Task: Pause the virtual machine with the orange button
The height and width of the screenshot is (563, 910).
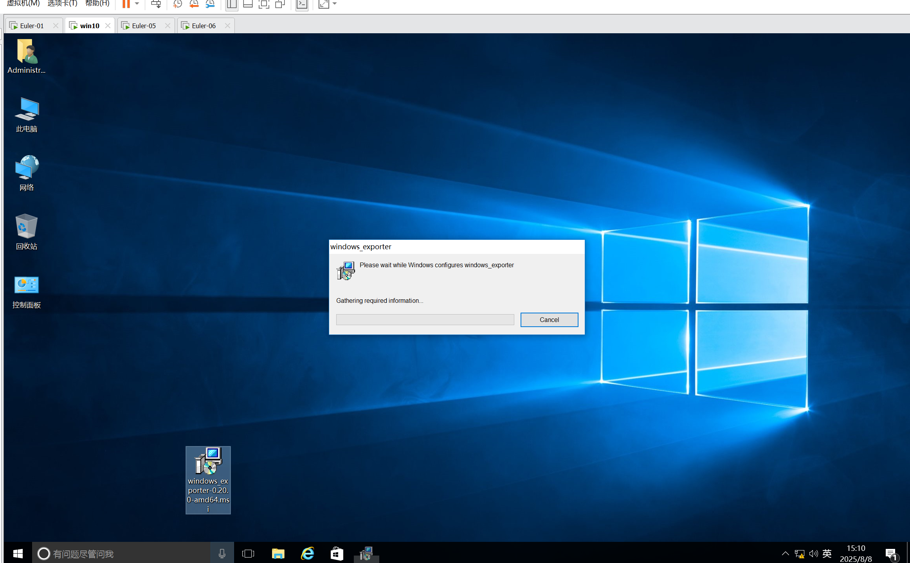Action: click(x=126, y=4)
